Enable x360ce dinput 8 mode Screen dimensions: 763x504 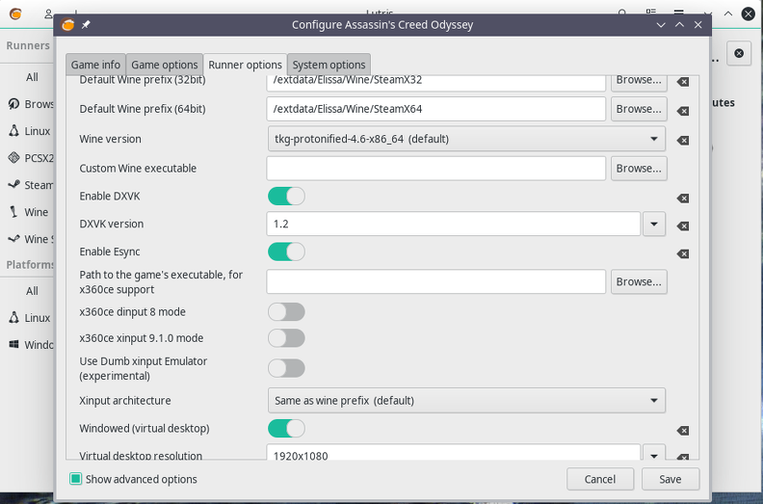pos(287,311)
